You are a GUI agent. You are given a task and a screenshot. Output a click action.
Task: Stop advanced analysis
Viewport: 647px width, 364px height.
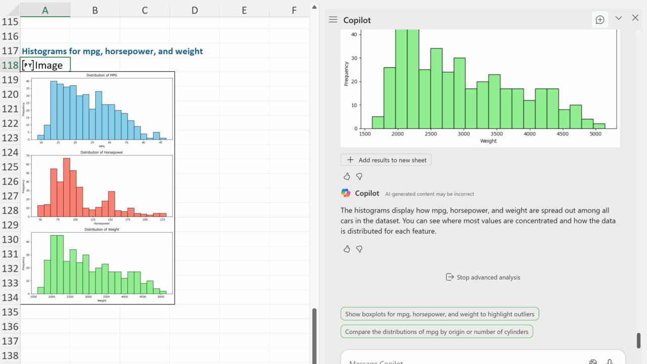(x=483, y=277)
